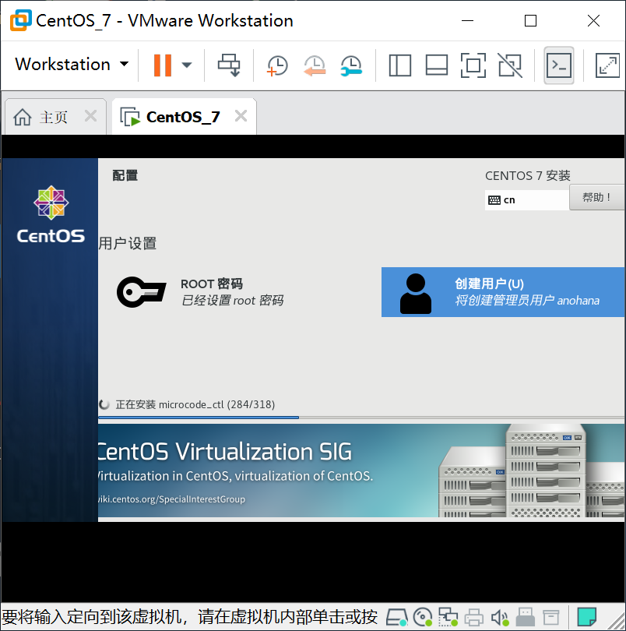Image resolution: width=626 pixels, height=631 pixels.
Task: Open the pause button dropdown arrow
Action: tap(187, 65)
